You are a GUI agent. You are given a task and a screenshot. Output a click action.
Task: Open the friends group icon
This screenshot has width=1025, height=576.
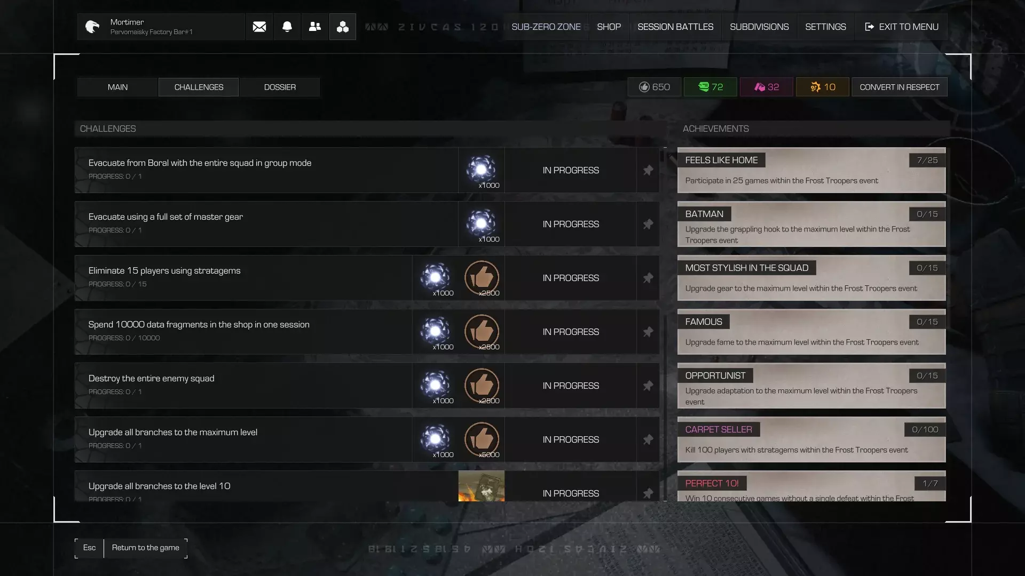coord(315,27)
